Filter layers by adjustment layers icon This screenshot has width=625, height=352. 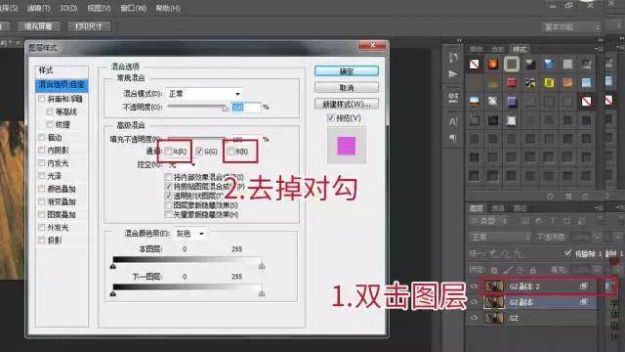point(539,221)
